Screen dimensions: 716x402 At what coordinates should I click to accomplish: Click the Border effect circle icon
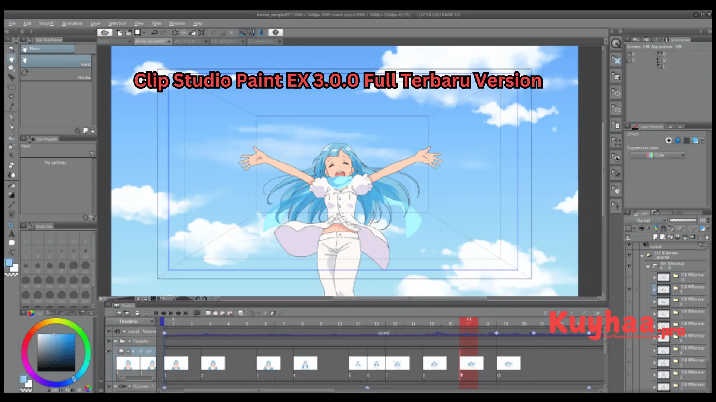pyautogui.click(x=669, y=140)
